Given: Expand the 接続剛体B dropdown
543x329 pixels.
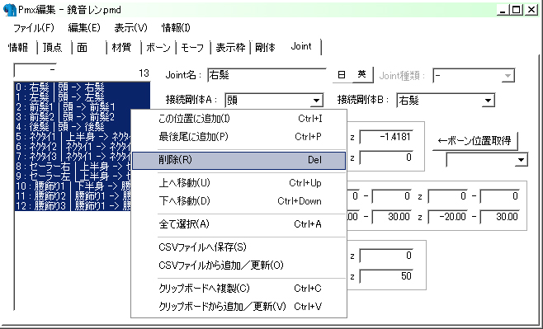Looking at the screenshot, I should (x=488, y=101).
